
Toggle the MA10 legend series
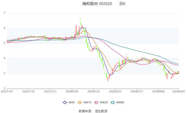tap(84, 102)
